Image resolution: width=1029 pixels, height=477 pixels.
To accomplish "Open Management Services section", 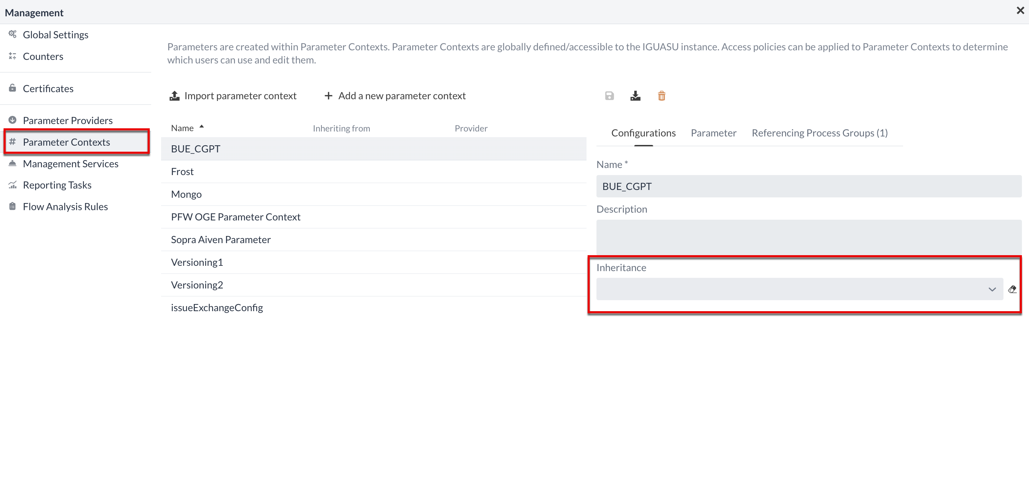I will click(x=71, y=163).
